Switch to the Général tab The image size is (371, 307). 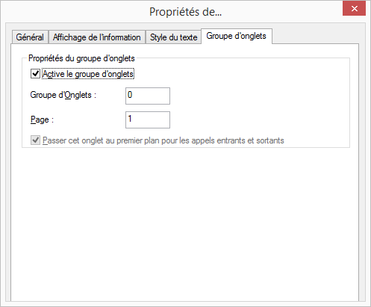point(30,37)
